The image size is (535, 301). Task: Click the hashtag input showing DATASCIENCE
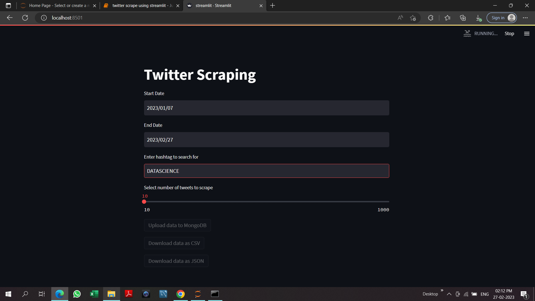(266, 171)
